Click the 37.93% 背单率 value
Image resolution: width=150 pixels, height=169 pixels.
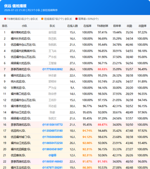click(x=117, y=94)
